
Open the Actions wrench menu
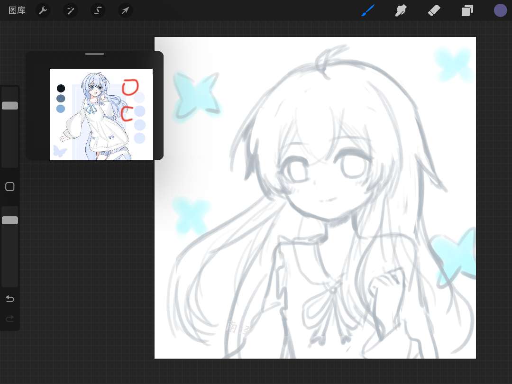click(x=43, y=10)
